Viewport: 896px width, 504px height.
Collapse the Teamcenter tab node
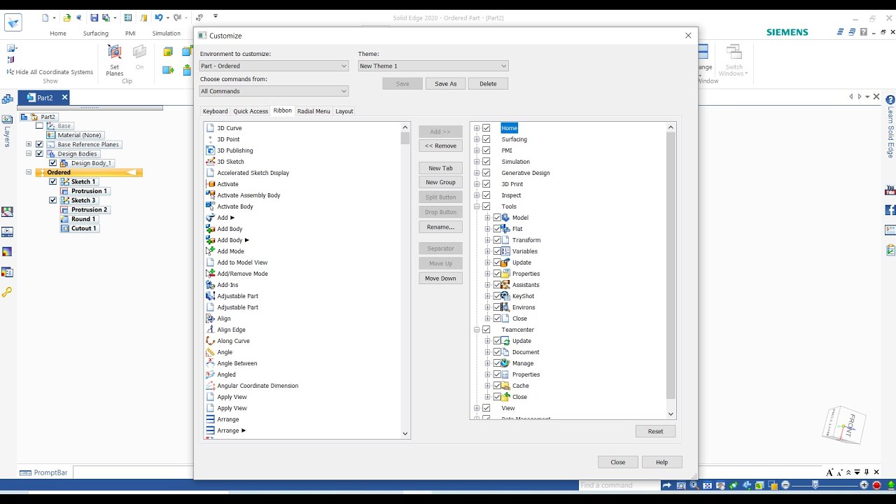pos(477,330)
